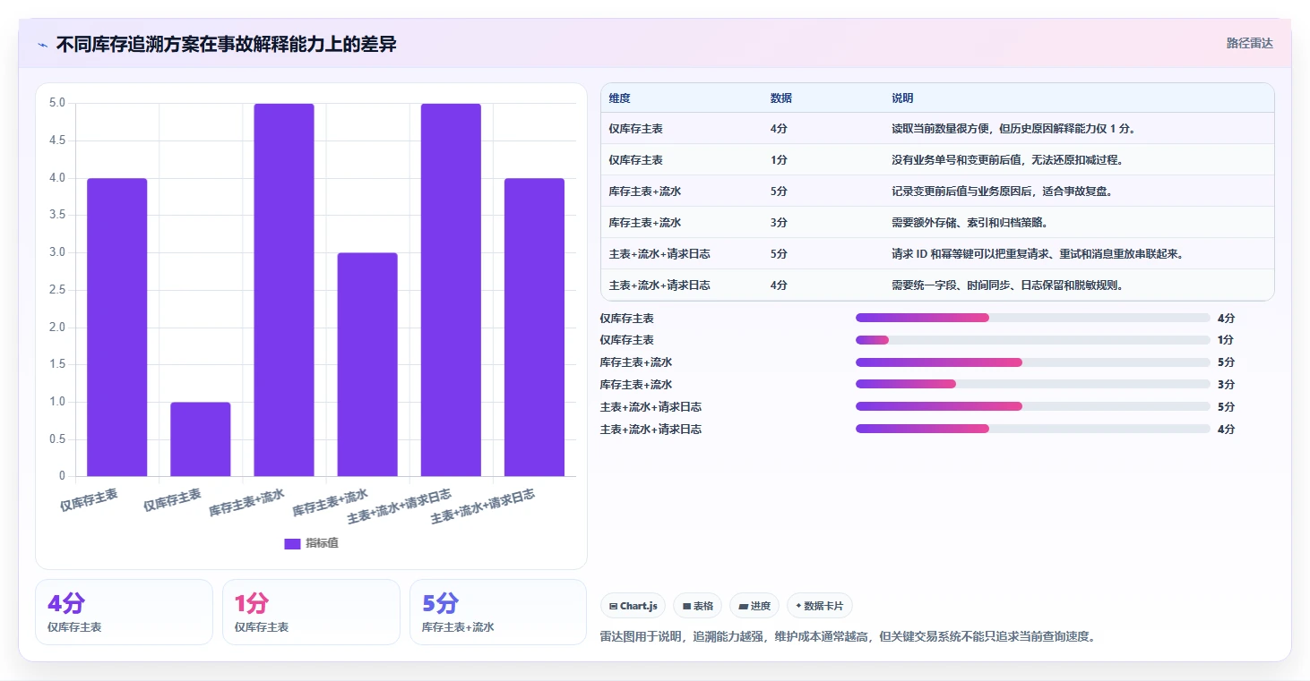Click the 库存主表+流水 3分 progress bar

(x=1033, y=384)
